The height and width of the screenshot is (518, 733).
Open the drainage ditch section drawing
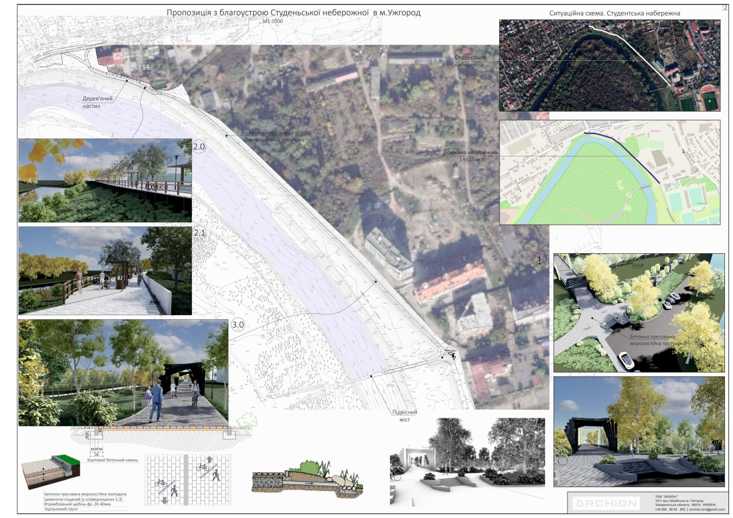(x=307, y=478)
